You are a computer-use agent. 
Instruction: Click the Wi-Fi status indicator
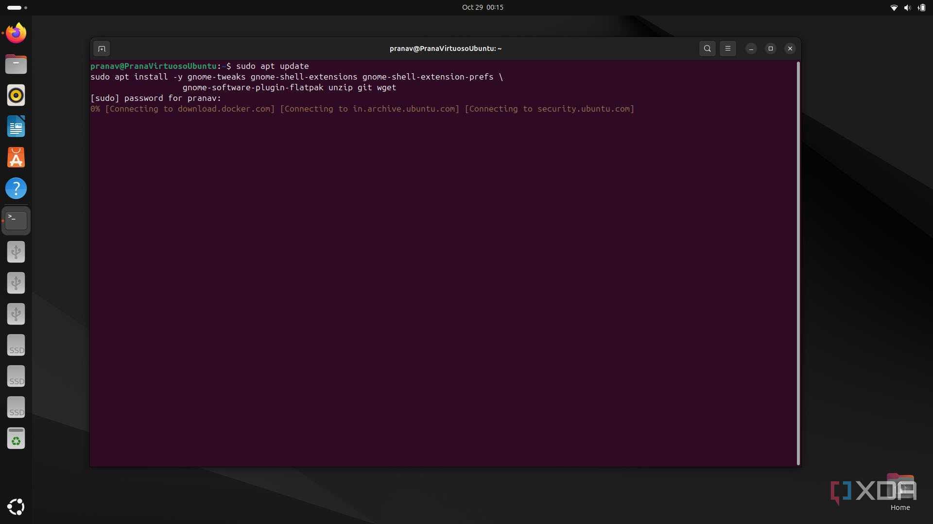click(x=893, y=8)
